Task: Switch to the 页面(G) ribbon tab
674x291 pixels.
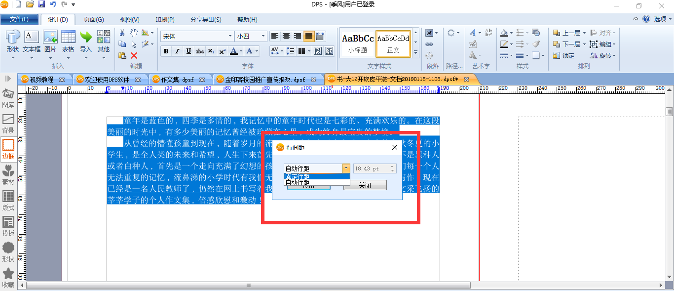Action: pyautogui.click(x=94, y=20)
